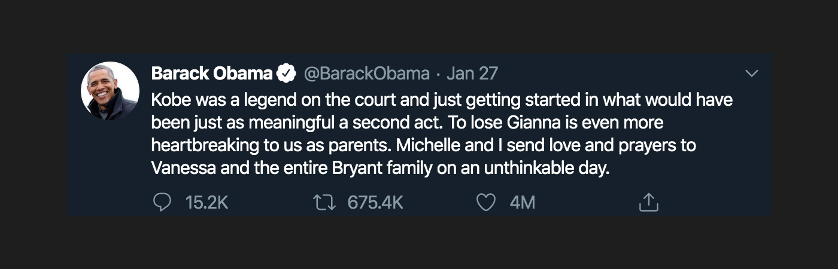
Task: Click the reply speech bubble icon
Action: pos(162,203)
